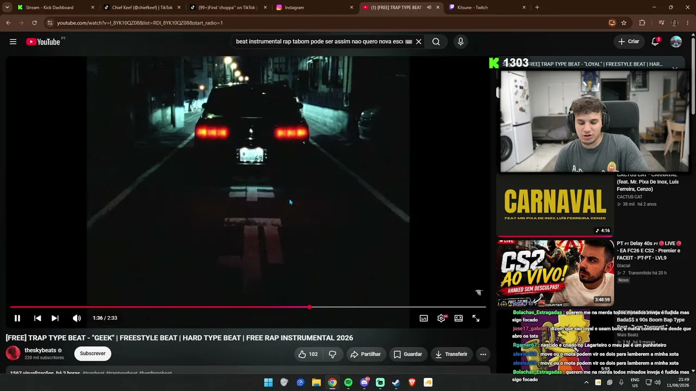
Task: Save the video with Guardar
Action: 408,354
